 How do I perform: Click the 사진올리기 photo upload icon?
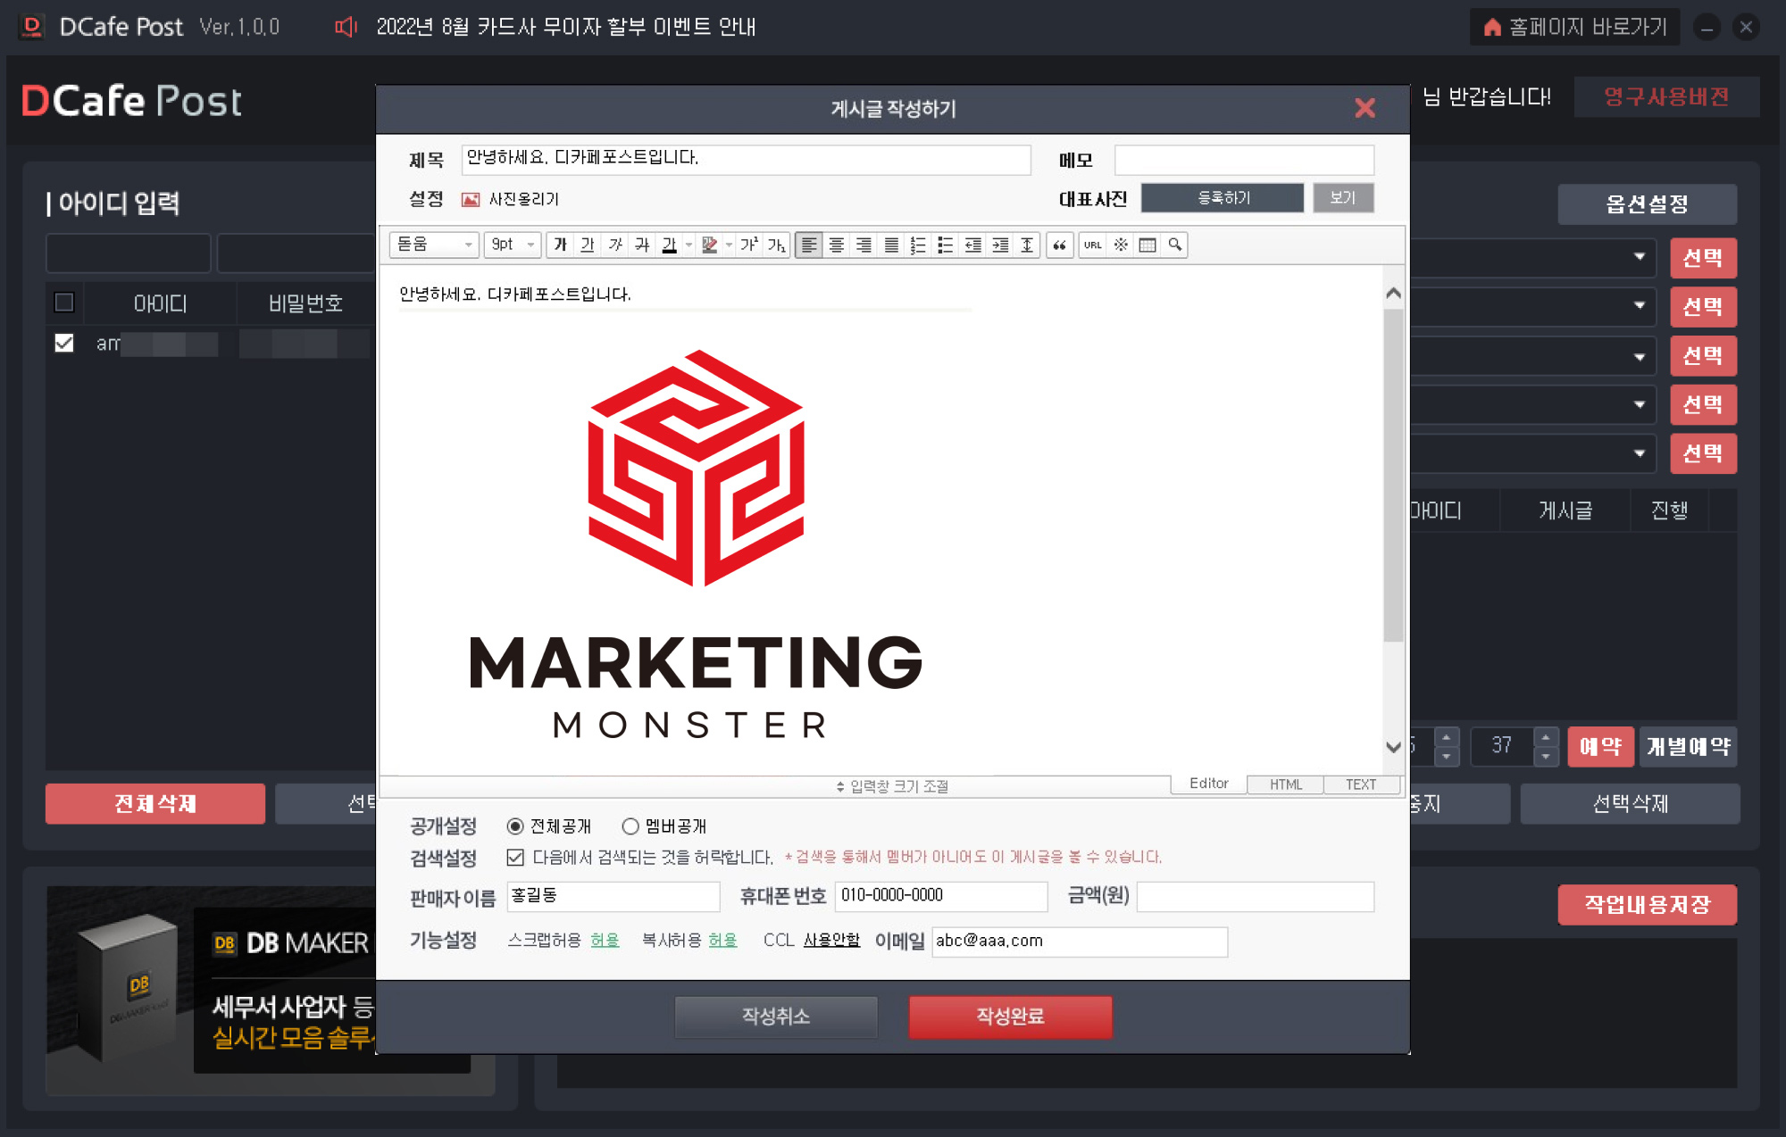[471, 199]
